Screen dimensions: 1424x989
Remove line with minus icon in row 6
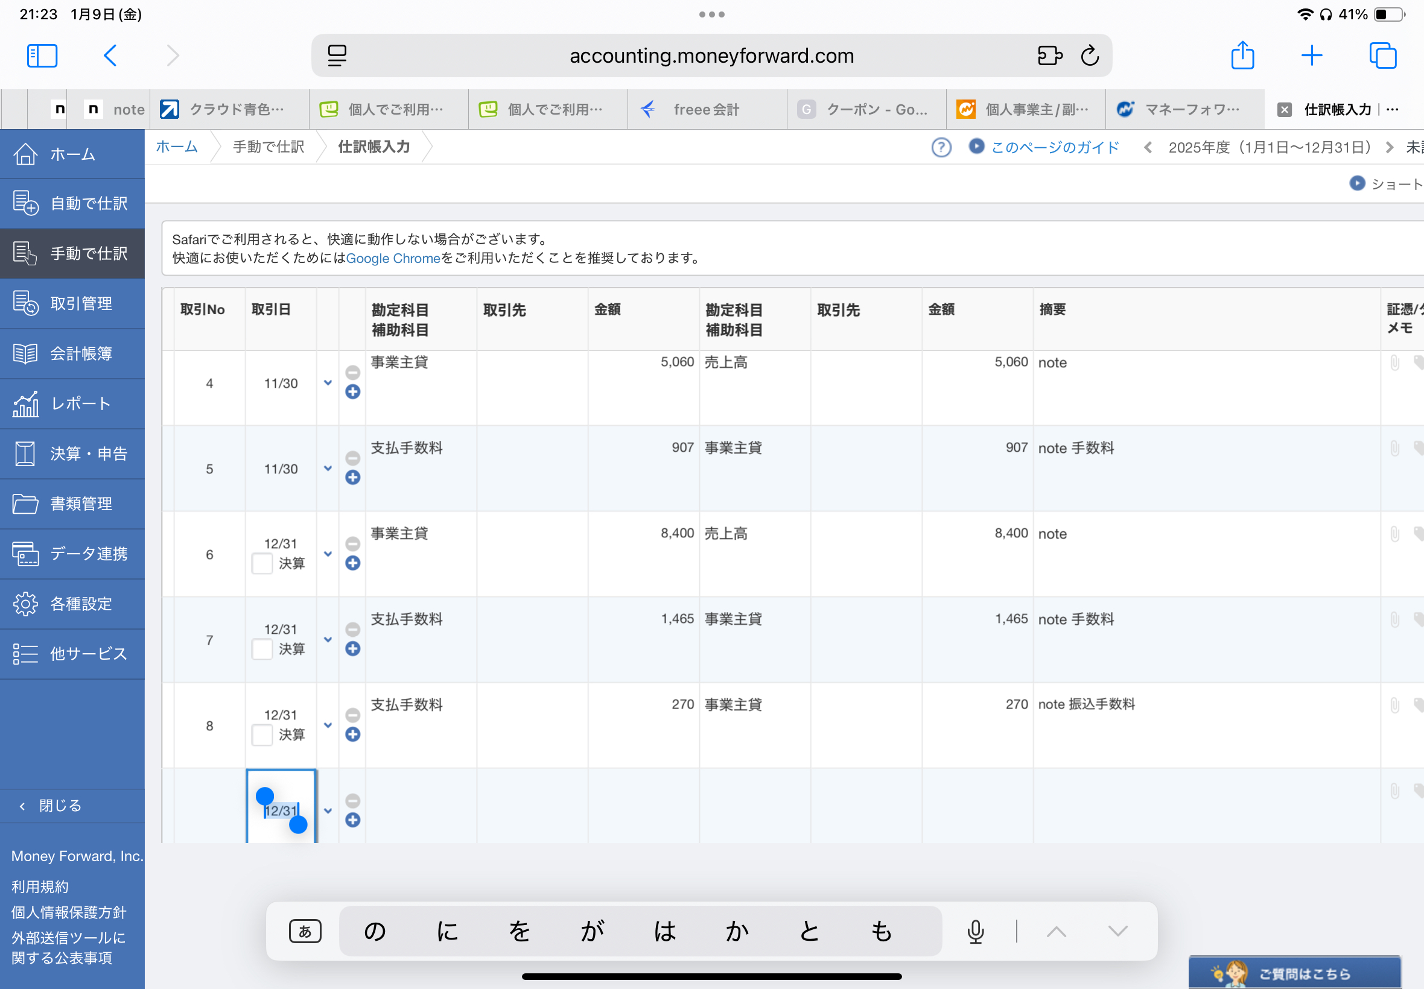coord(353,543)
